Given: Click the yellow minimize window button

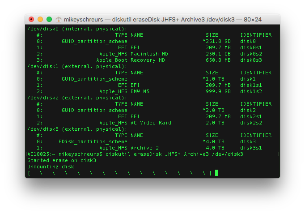Looking at the screenshot, I should pyautogui.click(x=40, y=19).
